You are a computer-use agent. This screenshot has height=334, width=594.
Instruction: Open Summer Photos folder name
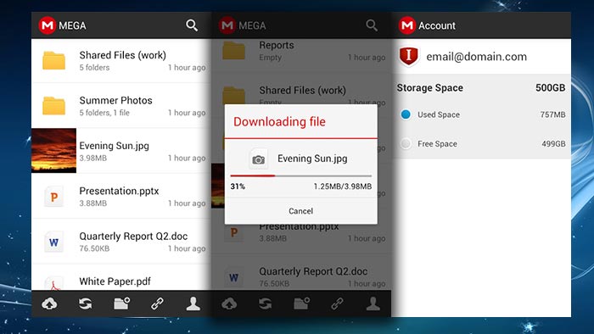pyautogui.click(x=115, y=100)
